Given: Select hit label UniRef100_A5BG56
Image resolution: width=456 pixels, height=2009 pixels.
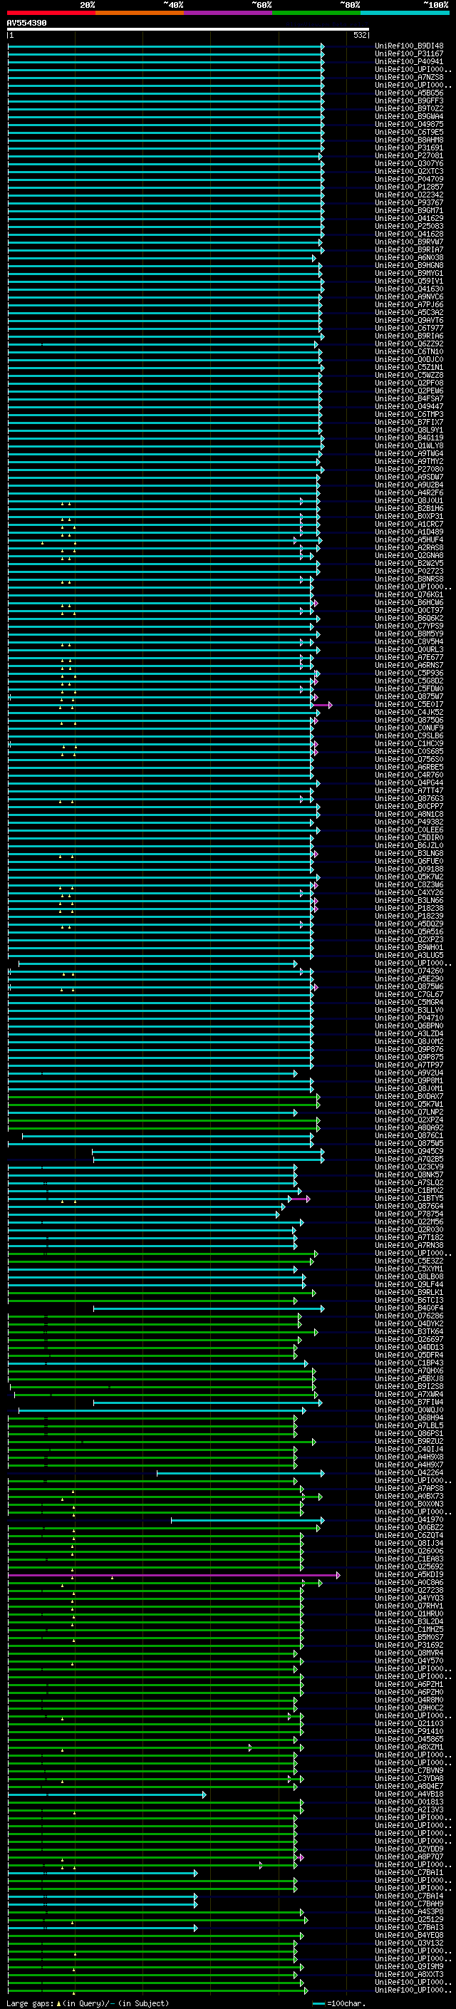Looking at the screenshot, I should (409, 93).
